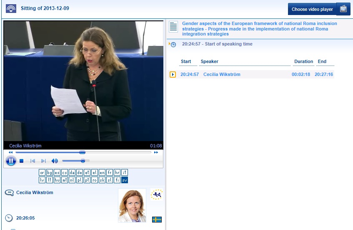Screen dimensions: 353x230
Task: Click the rewind double-arrow icon
Action: [x=10, y=152]
